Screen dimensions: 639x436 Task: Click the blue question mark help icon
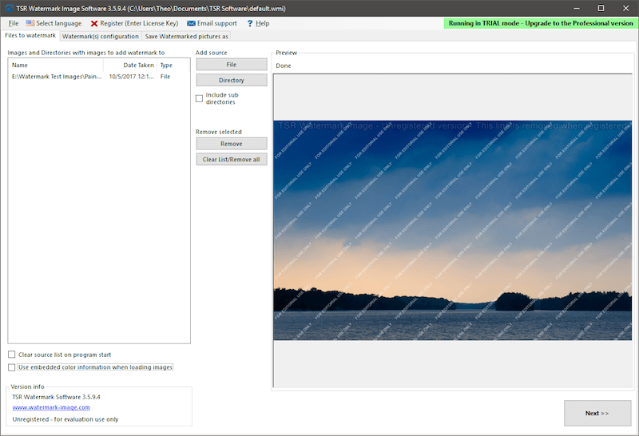[x=250, y=24]
